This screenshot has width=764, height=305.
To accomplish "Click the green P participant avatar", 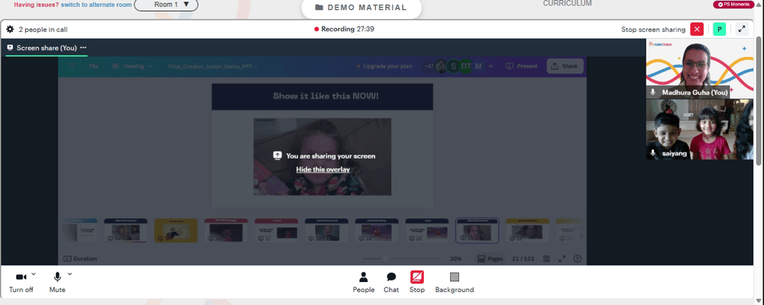I will tap(719, 29).
